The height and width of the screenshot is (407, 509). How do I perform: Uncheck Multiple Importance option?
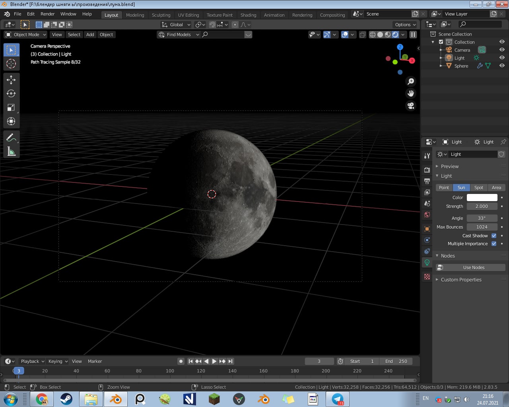point(494,244)
